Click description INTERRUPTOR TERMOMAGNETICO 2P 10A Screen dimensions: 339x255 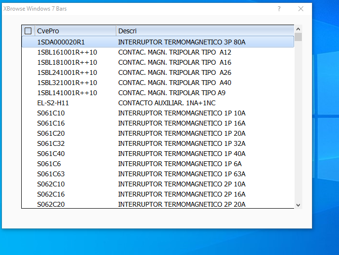182,184
